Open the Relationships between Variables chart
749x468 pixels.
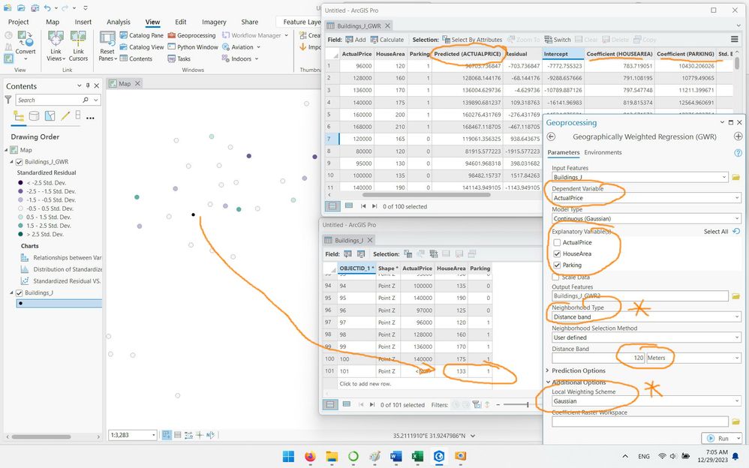[x=62, y=257]
